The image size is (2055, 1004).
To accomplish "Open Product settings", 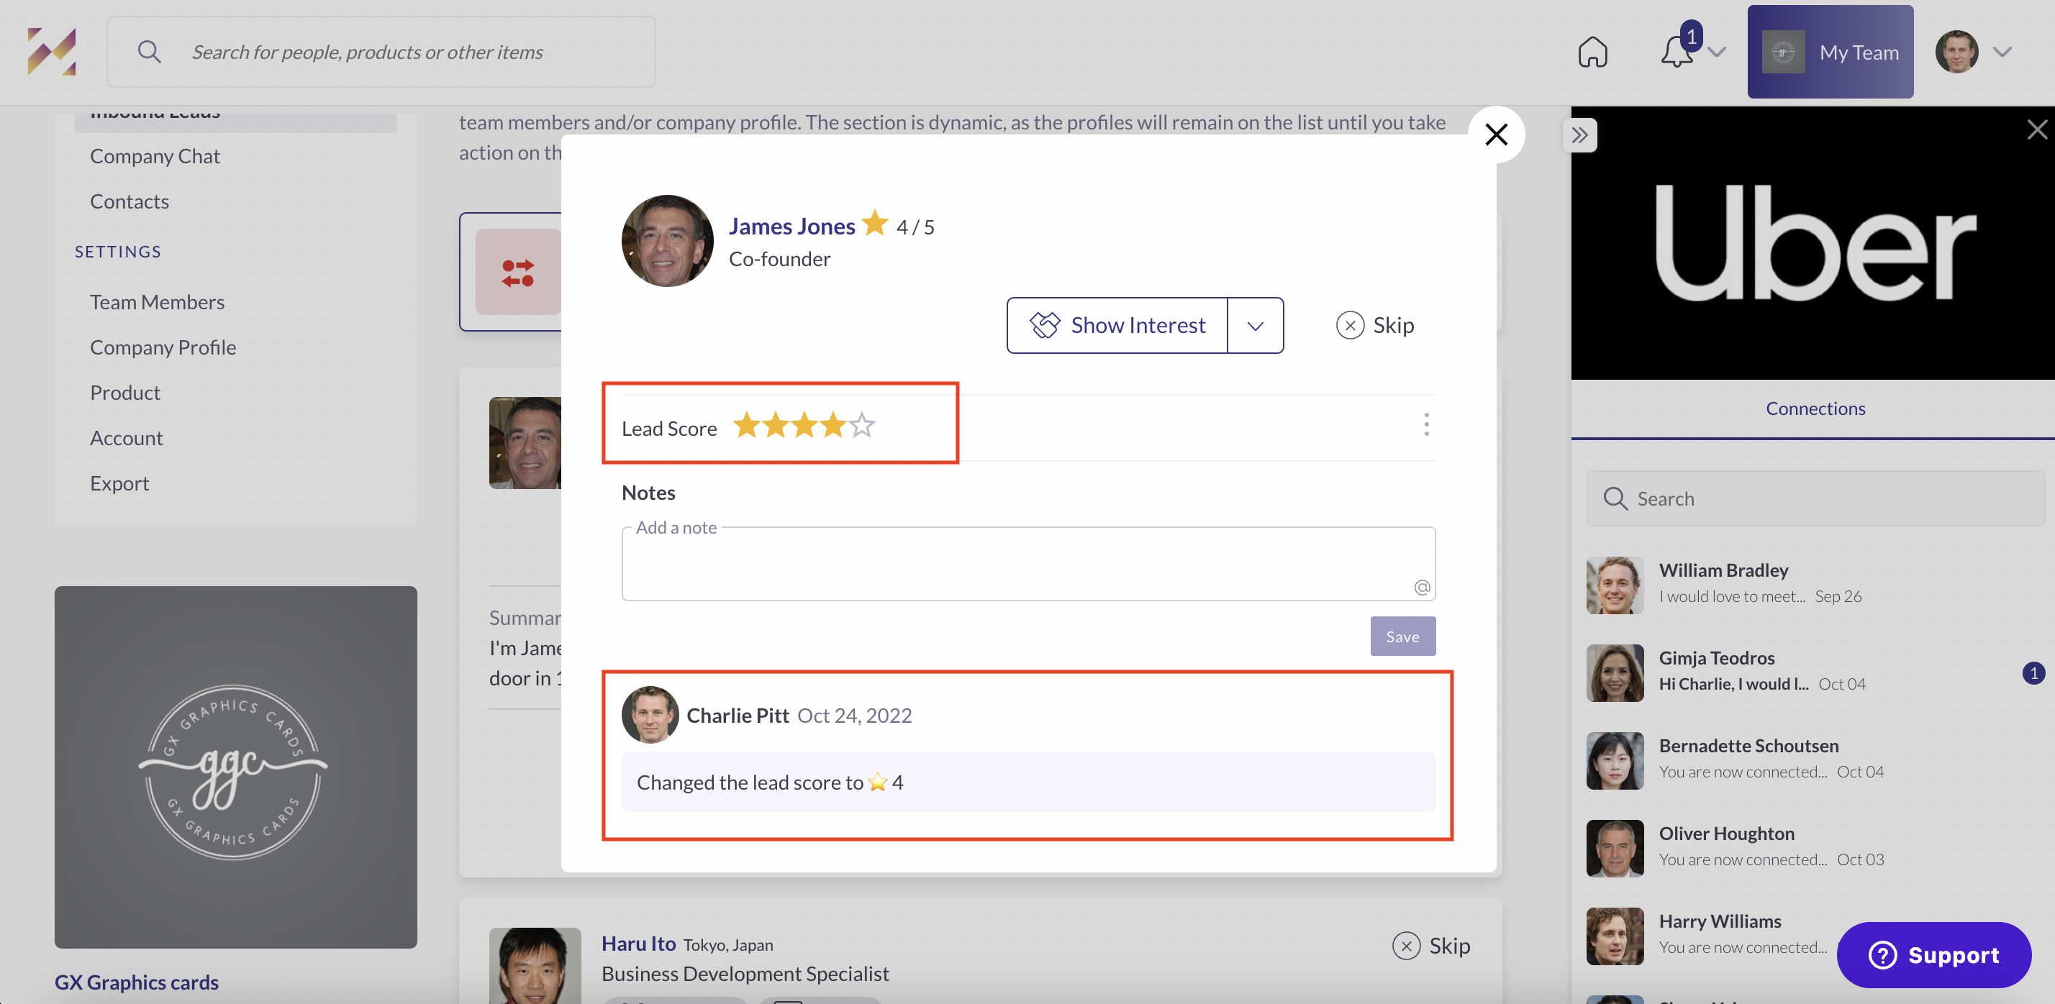I will coord(125,393).
